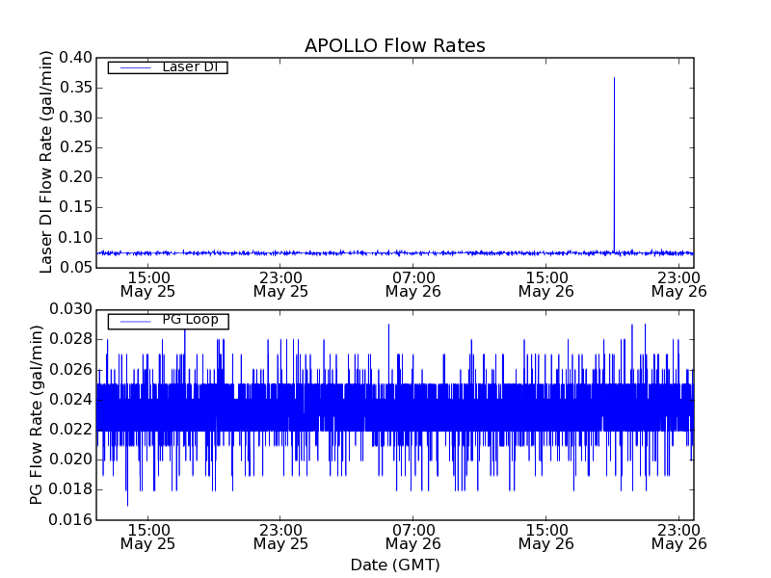This screenshot has height=578, width=771.
Task: Click the 0.024 tick on lower y-axis
Action: 71,400
